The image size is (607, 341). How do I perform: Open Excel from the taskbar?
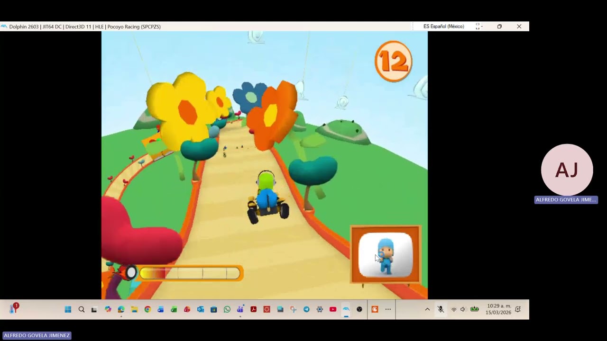pyautogui.click(x=174, y=309)
